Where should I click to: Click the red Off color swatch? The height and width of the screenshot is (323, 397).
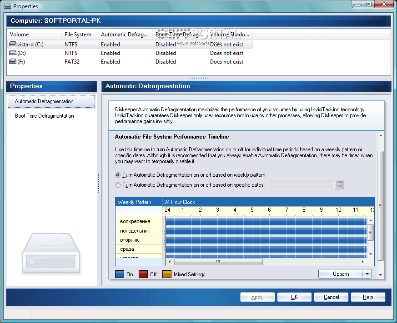[143, 274]
